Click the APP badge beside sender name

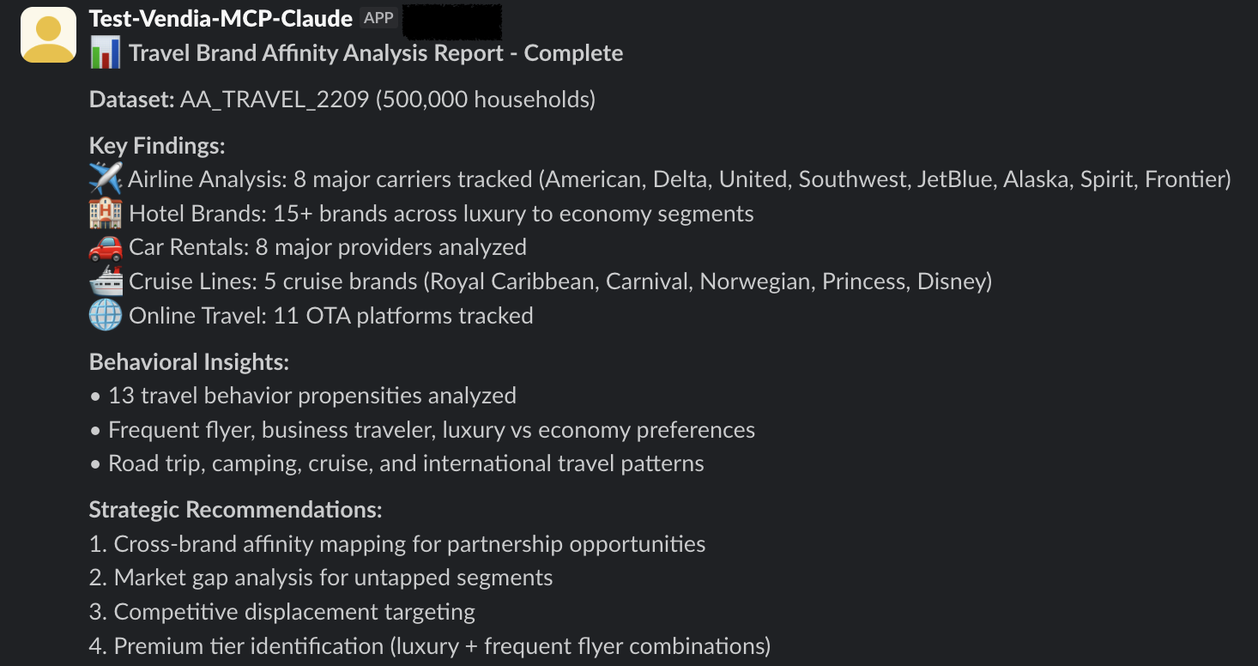pos(379,18)
